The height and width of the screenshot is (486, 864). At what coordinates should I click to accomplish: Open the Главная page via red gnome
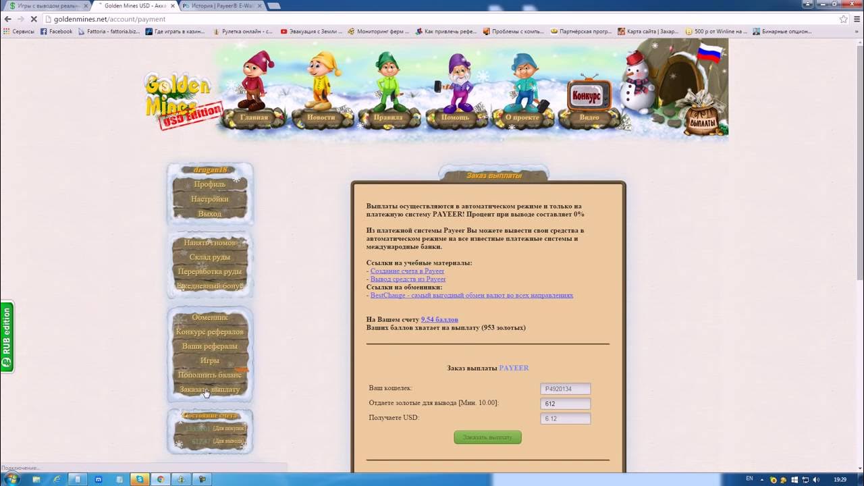pos(254,117)
